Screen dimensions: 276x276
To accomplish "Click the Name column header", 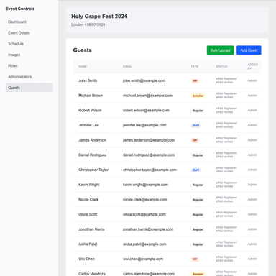I will tap(83, 67).
